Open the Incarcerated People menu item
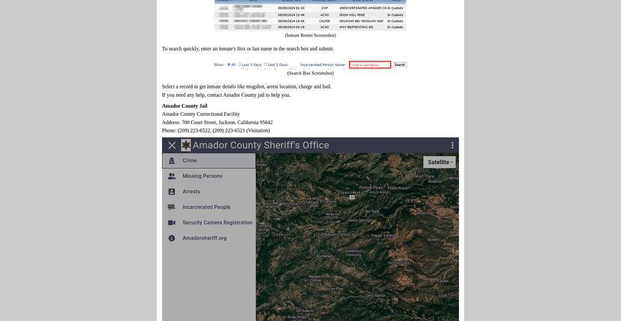621x321 pixels. 209,207
